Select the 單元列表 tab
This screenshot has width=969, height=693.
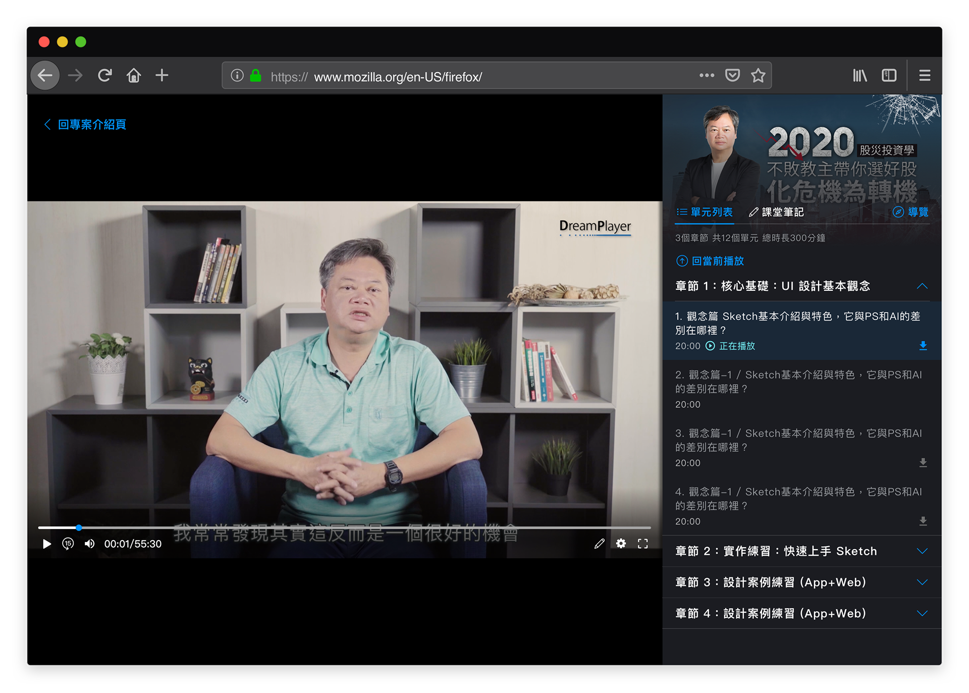(x=705, y=212)
